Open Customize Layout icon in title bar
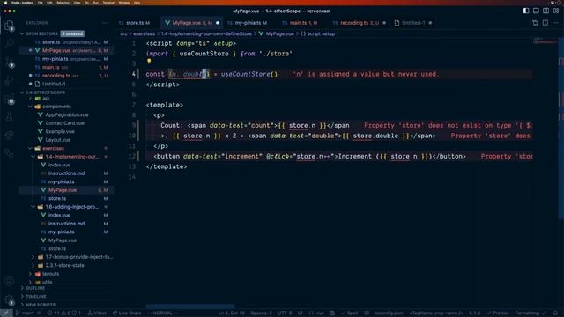The width and height of the screenshot is (564, 317). (556, 11)
